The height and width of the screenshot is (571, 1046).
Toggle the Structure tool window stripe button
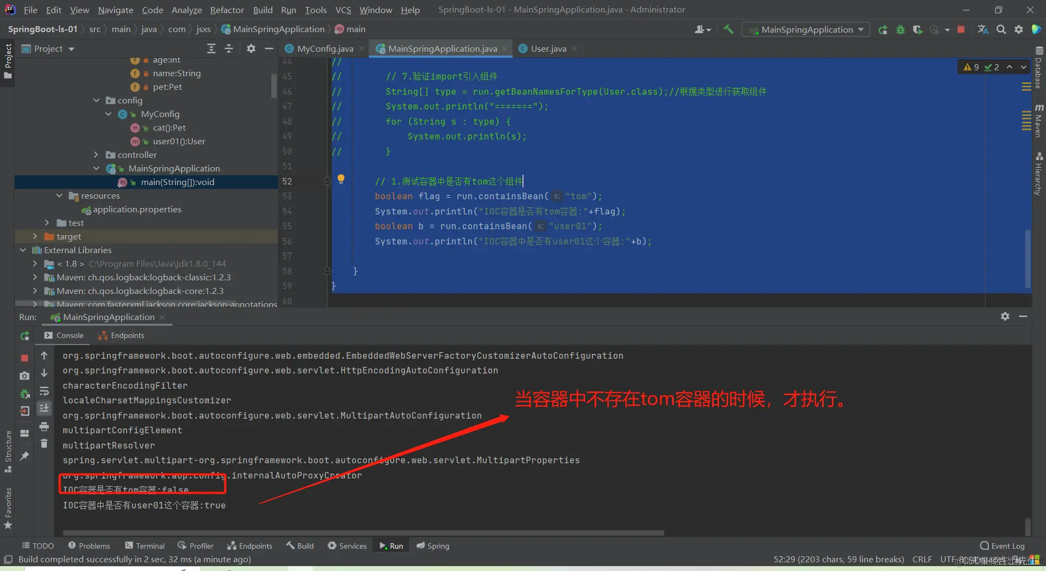click(8, 452)
